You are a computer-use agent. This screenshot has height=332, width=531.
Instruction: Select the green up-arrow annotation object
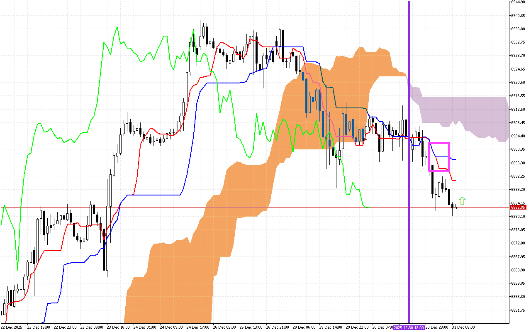pyautogui.click(x=462, y=201)
